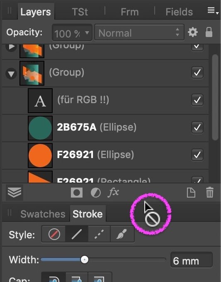Click the Mask Layer icon

tap(77, 193)
